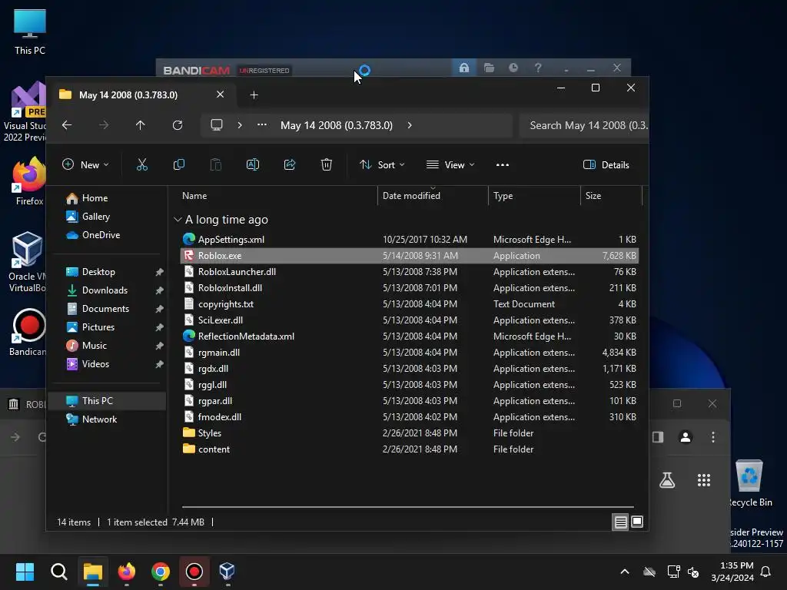Toggle Chrome side panel in background window
The width and height of the screenshot is (787, 590).
click(658, 437)
